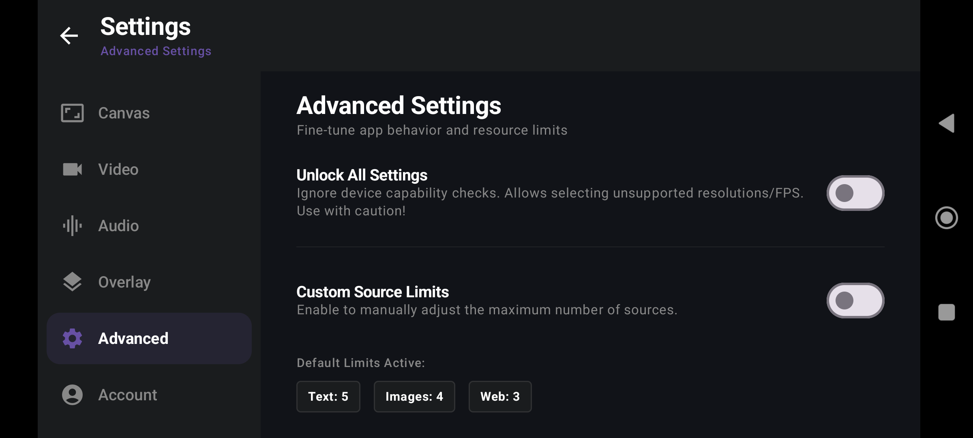973x438 pixels.
Task: Enable the Unlock All Settings switch
Action: [855, 193]
